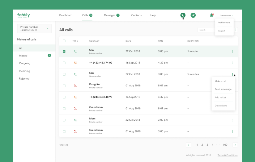The width and height of the screenshot is (255, 162).
Task: Click the green phone call button
Action: pos(183,15)
